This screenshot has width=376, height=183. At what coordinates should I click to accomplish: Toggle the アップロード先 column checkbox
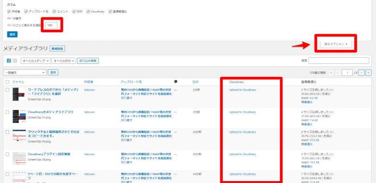tap(26, 12)
